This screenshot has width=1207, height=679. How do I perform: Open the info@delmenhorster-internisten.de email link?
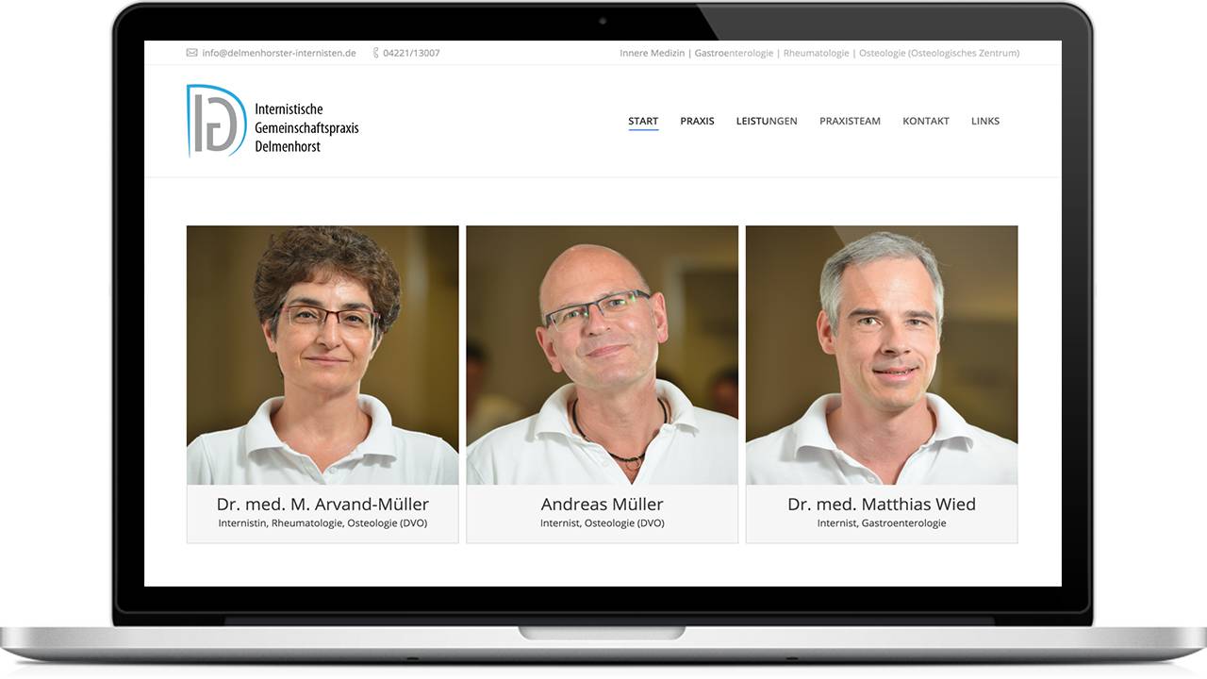(279, 53)
